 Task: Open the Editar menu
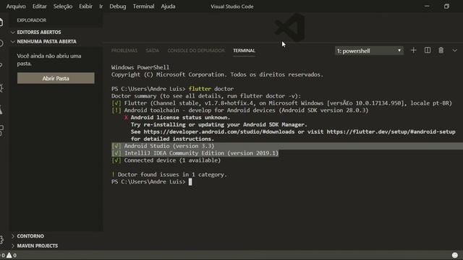[40, 6]
